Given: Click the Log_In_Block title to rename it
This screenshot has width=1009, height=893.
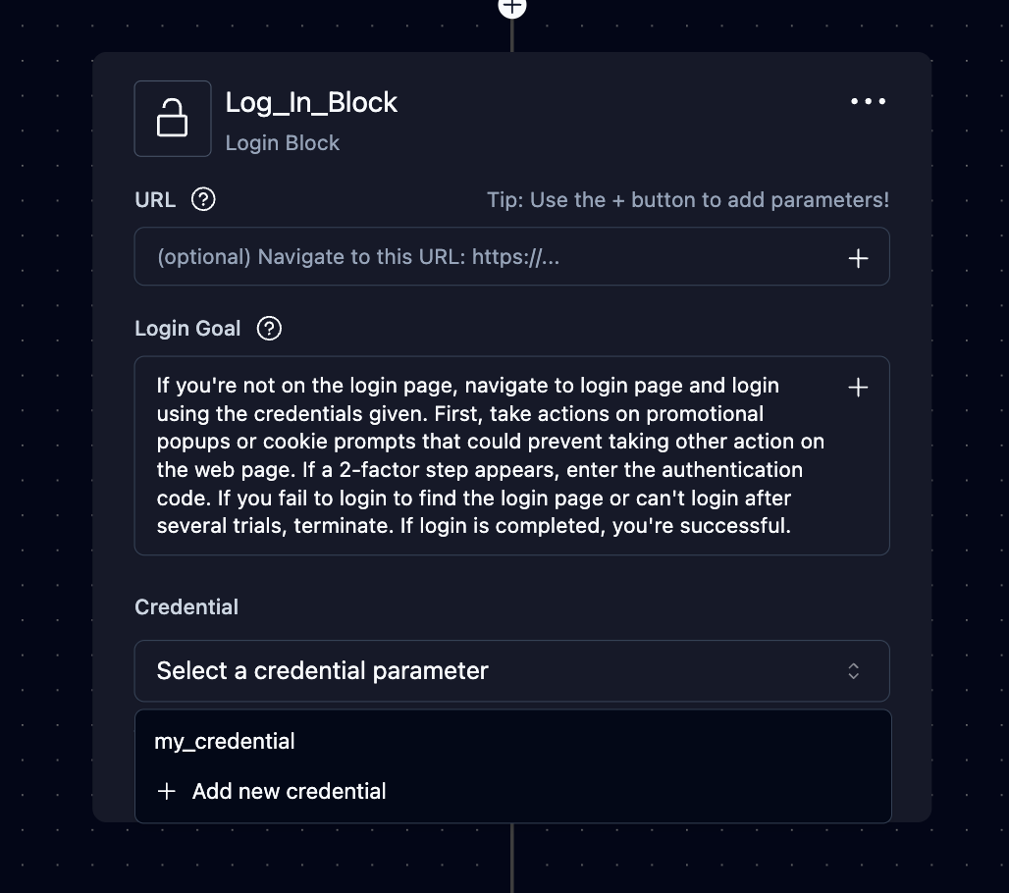Looking at the screenshot, I should [311, 102].
